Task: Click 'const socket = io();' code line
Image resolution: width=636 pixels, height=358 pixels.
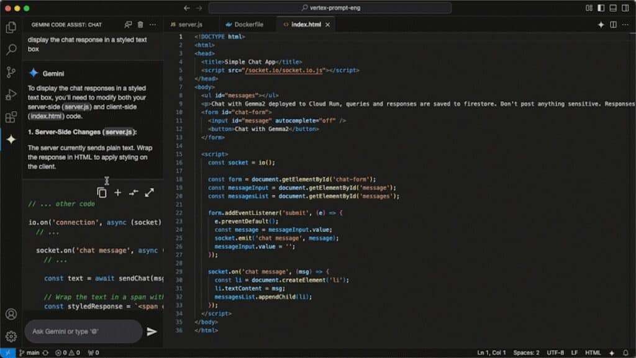Action: point(242,163)
